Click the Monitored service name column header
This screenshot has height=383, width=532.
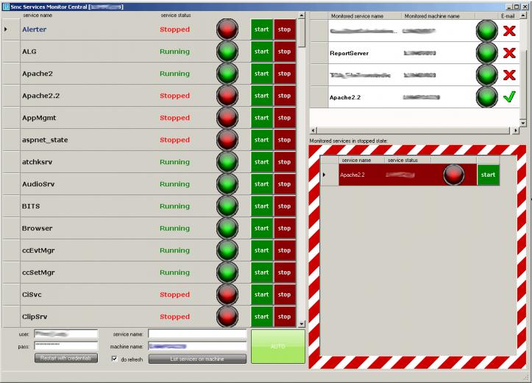pyautogui.click(x=357, y=15)
